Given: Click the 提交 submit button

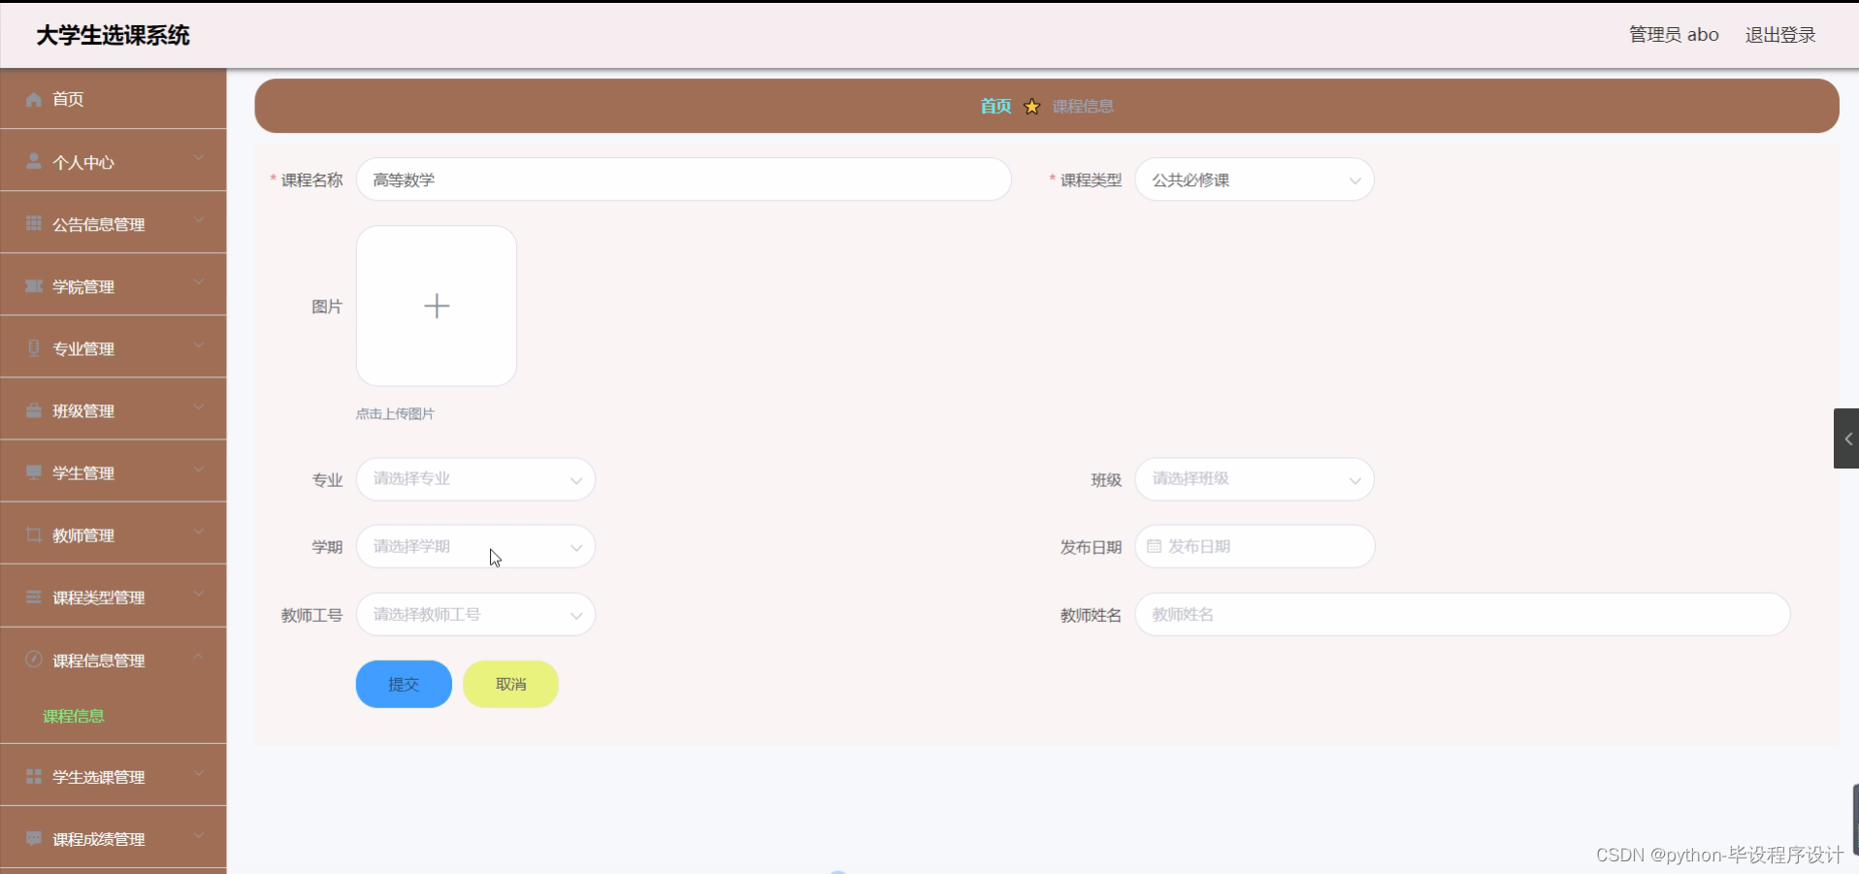Looking at the screenshot, I should (x=403, y=684).
